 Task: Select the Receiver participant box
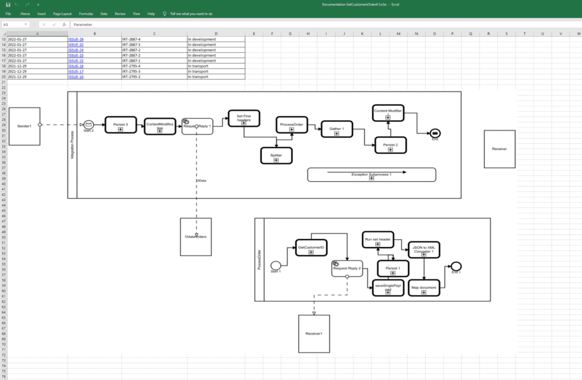pos(500,149)
